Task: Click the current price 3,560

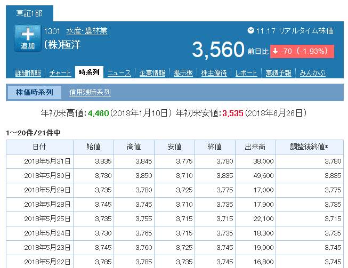Action: click(218, 50)
